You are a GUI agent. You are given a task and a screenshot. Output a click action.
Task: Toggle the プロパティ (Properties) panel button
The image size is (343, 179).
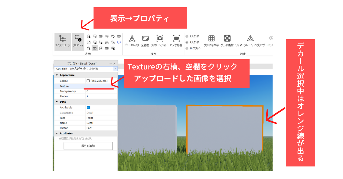[x=78, y=41]
